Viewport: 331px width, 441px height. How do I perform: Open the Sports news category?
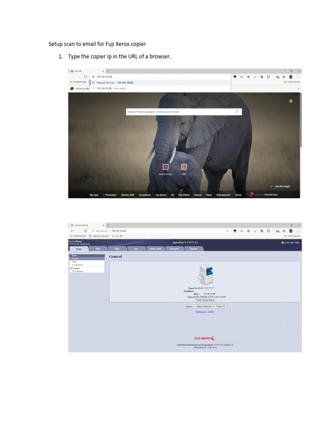pos(238,195)
